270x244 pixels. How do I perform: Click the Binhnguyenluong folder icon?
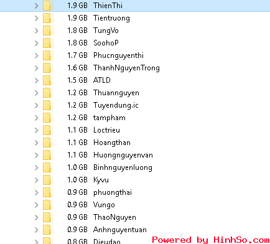(47, 167)
